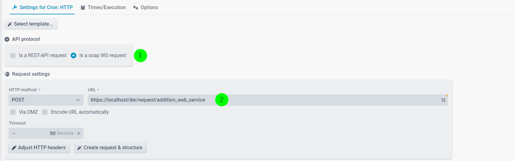Image resolution: width=515 pixels, height=161 pixels.
Task: Click the pencil icon on Adjust HTTP headers
Action: 14,148
